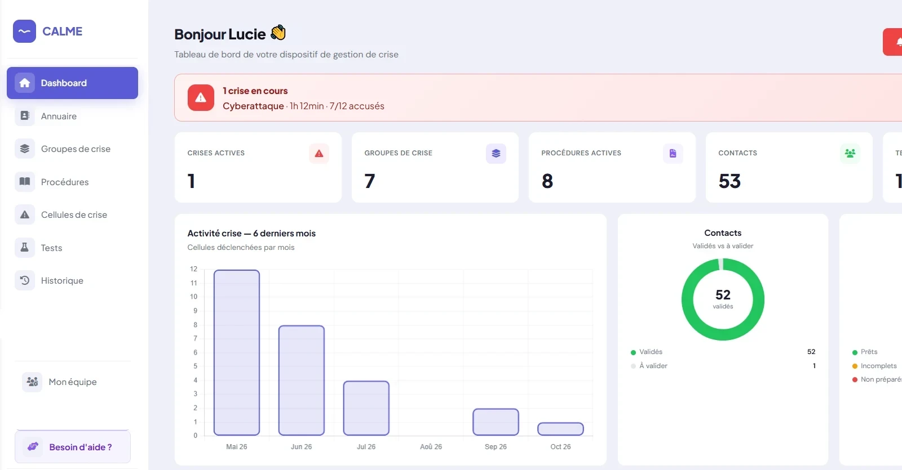Click the Jul 26 bar in chart
This screenshot has width=902, height=470.
tap(366, 408)
